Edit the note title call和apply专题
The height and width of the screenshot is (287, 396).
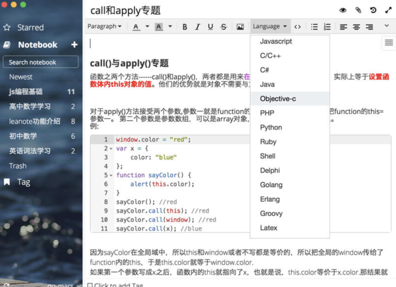(125, 10)
